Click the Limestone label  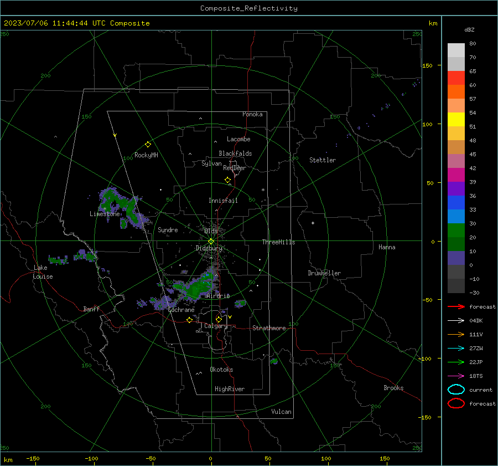pos(105,214)
